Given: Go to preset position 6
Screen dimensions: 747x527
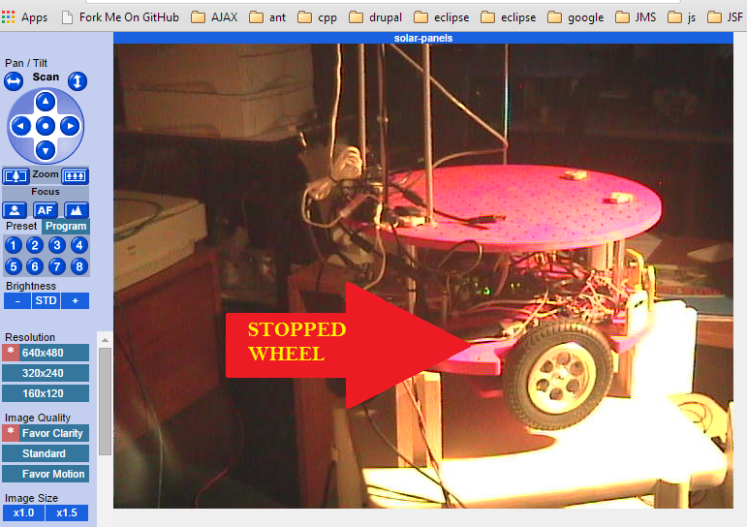Looking at the screenshot, I should click(35, 266).
